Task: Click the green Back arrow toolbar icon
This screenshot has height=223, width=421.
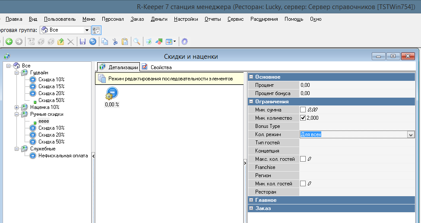Action: coord(9,41)
